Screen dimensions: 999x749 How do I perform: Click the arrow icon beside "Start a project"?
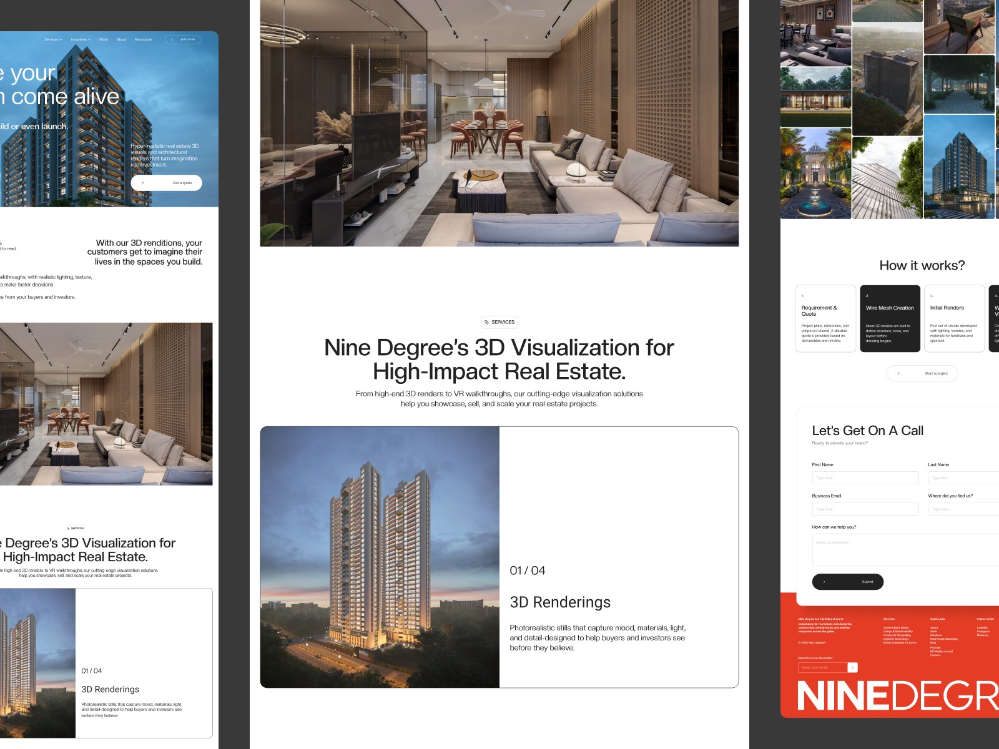[x=899, y=373]
